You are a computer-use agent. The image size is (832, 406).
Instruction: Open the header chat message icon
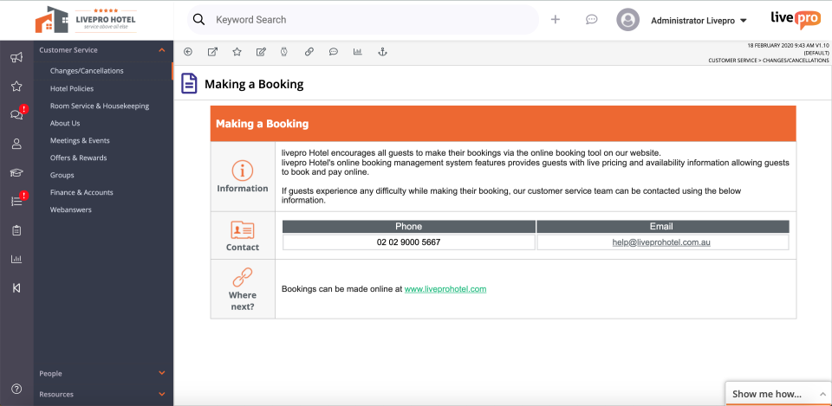pos(592,20)
